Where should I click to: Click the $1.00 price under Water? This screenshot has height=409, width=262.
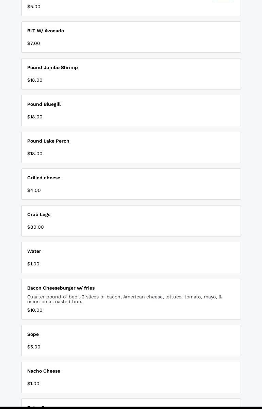point(33,264)
